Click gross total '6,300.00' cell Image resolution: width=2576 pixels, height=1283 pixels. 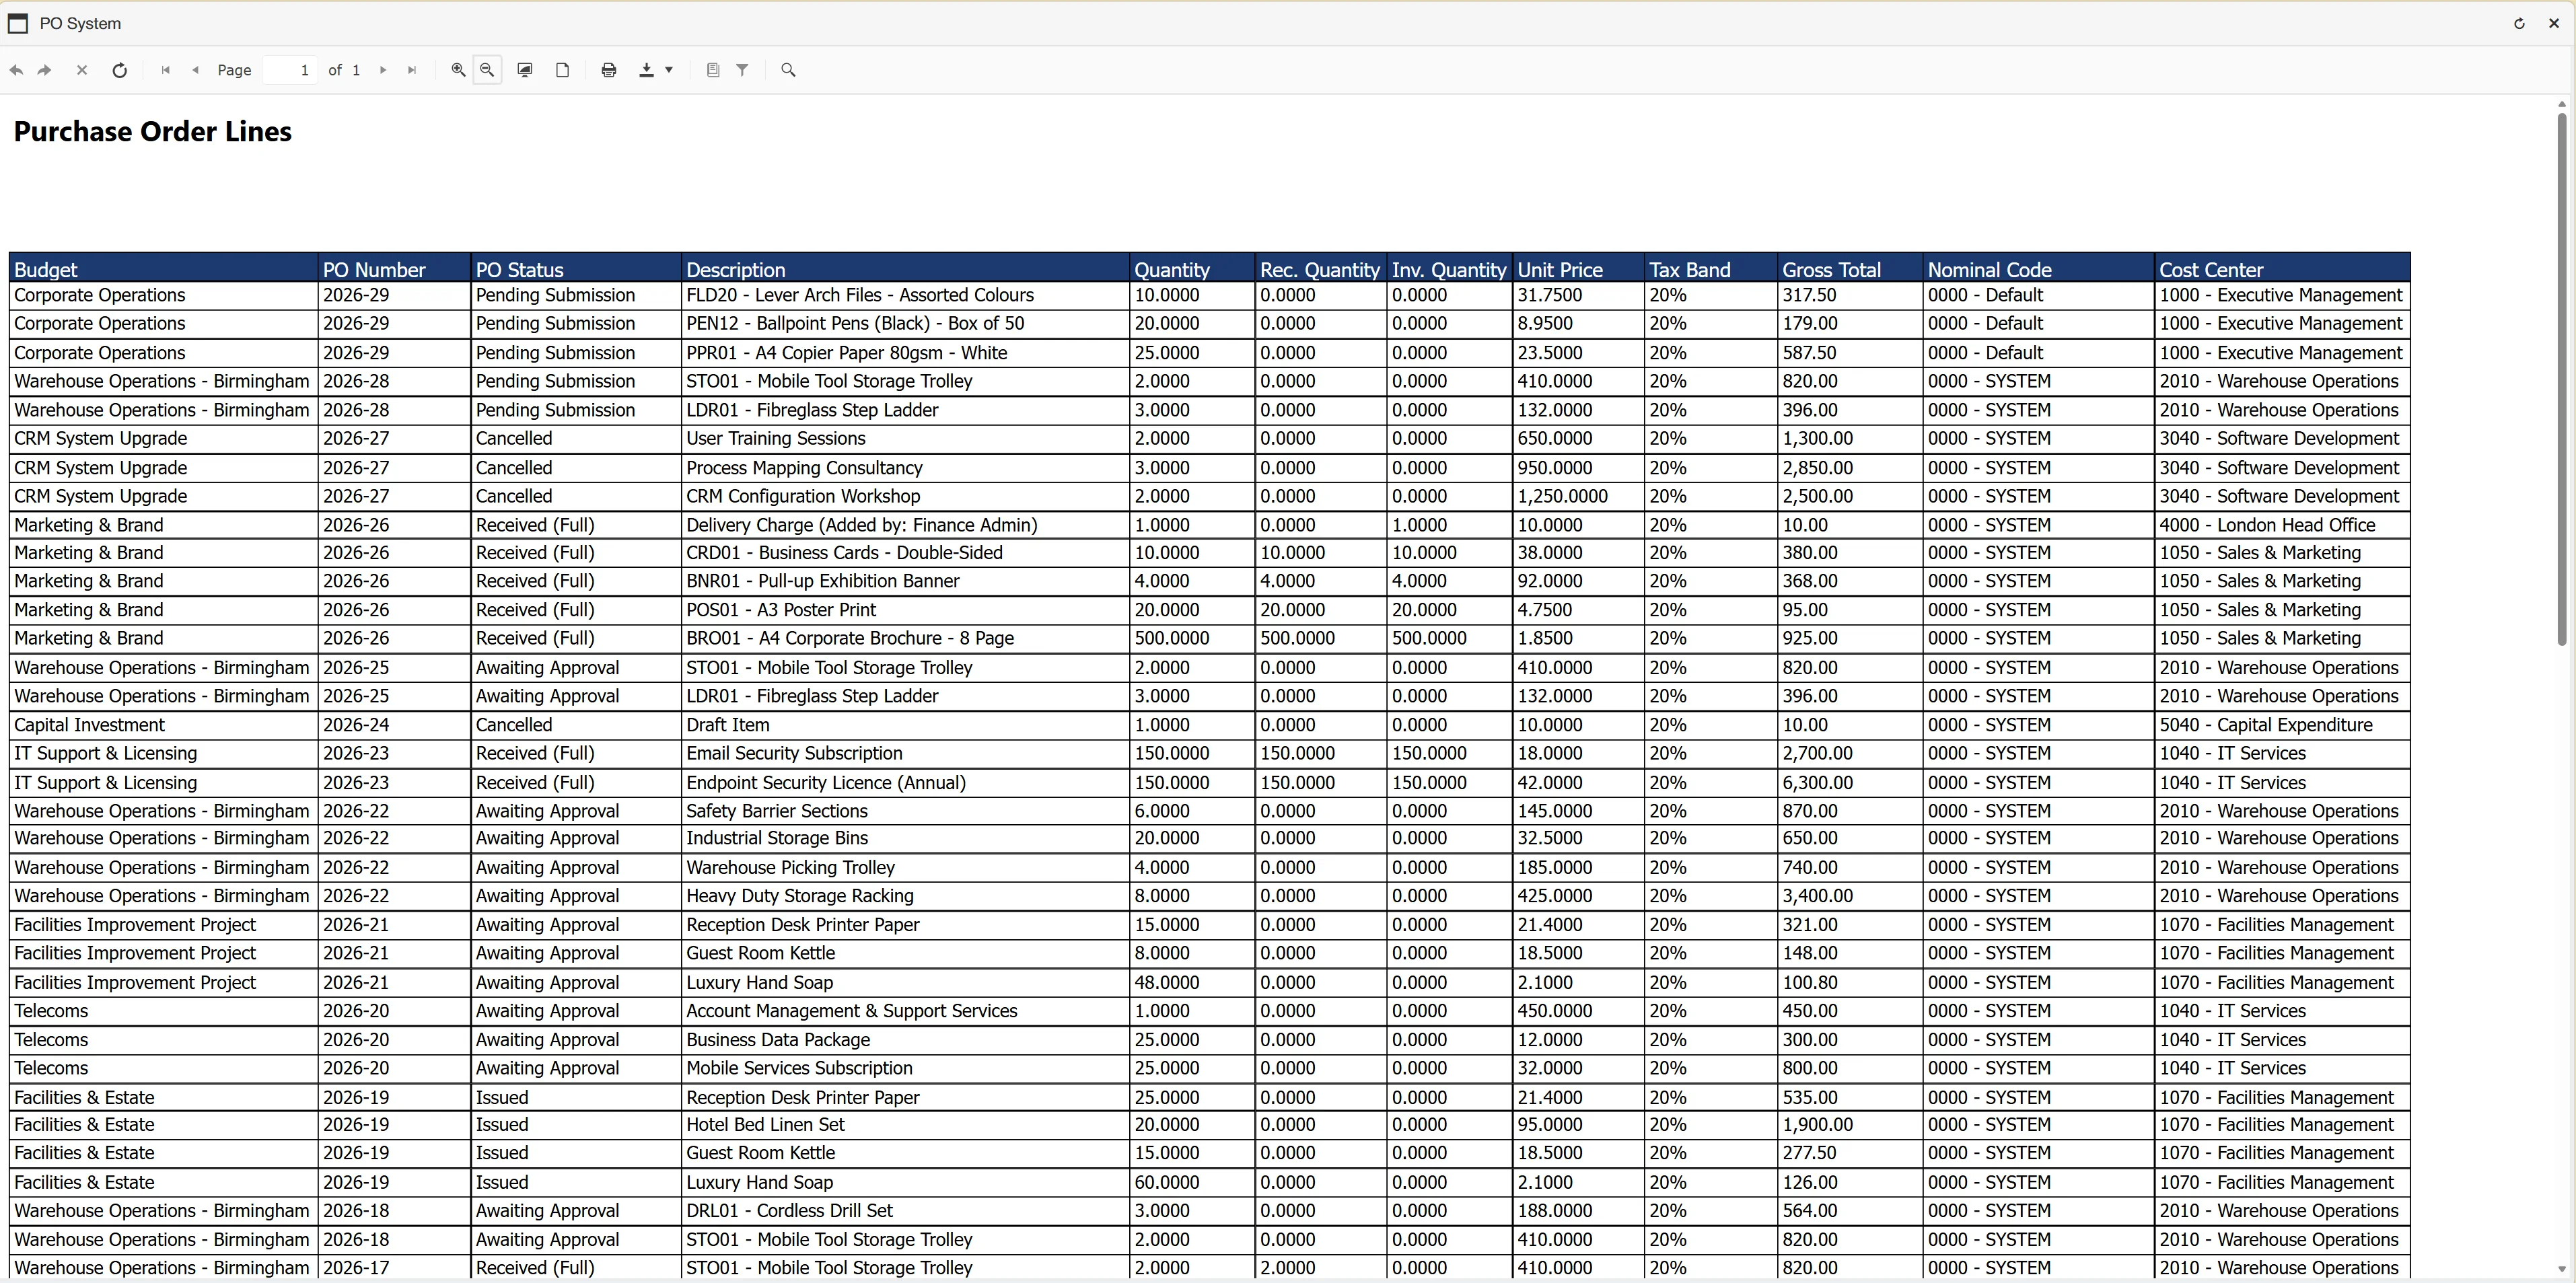[x=1850, y=783]
